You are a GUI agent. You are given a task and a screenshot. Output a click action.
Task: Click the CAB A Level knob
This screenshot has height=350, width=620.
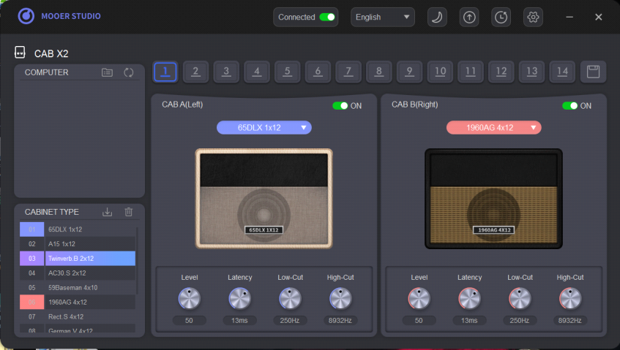190,299
